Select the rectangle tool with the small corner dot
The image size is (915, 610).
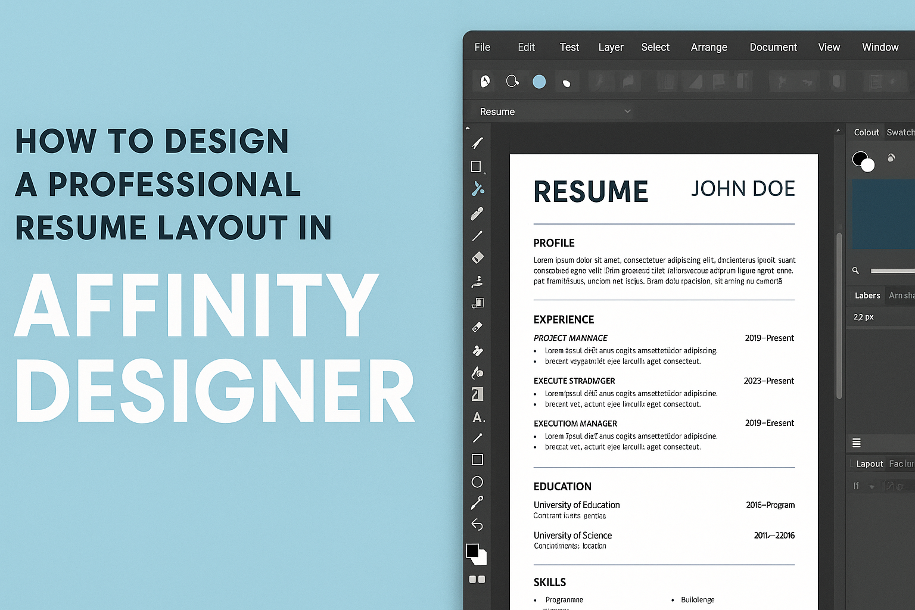(x=476, y=166)
